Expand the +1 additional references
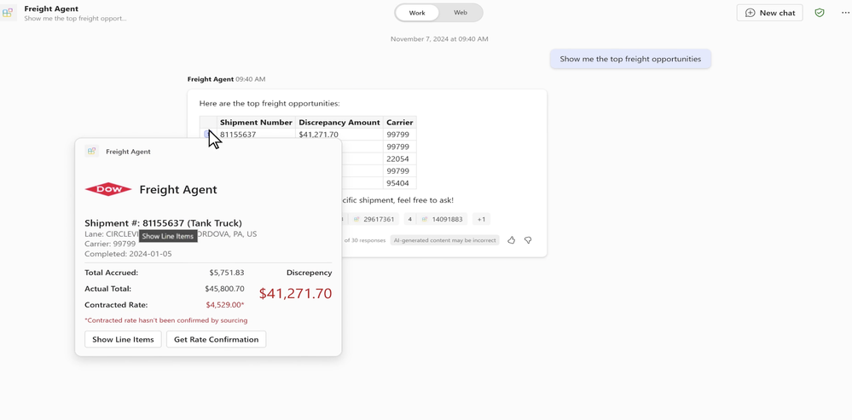This screenshot has width=852, height=420. click(481, 219)
